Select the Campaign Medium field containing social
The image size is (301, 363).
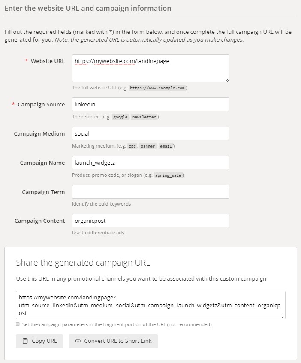[x=150, y=133]
